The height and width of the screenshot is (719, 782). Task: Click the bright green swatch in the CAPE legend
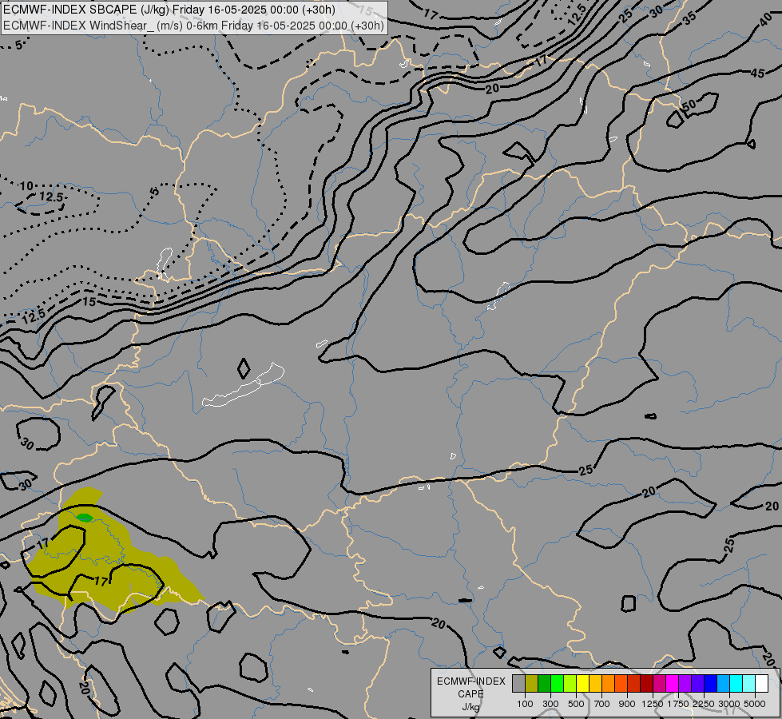tap(557, 684)
